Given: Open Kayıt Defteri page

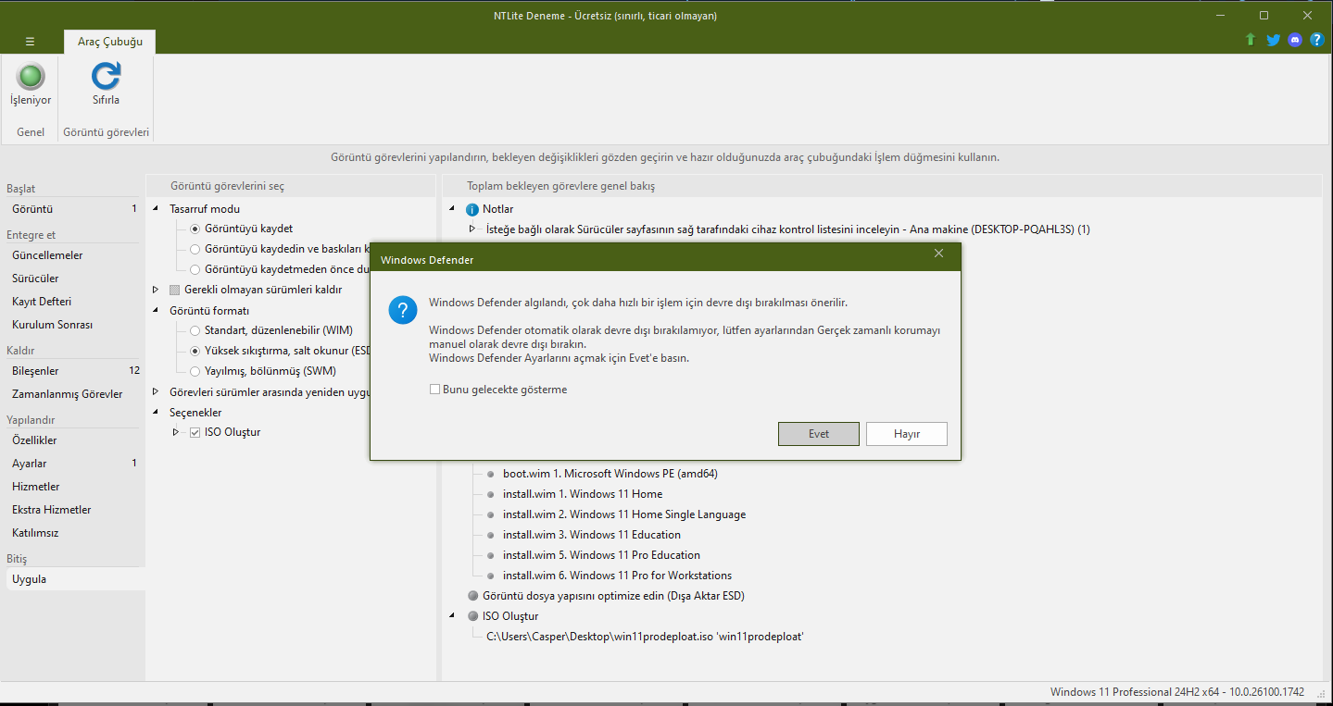Looking at the screenshot, I should click(73, 302).
